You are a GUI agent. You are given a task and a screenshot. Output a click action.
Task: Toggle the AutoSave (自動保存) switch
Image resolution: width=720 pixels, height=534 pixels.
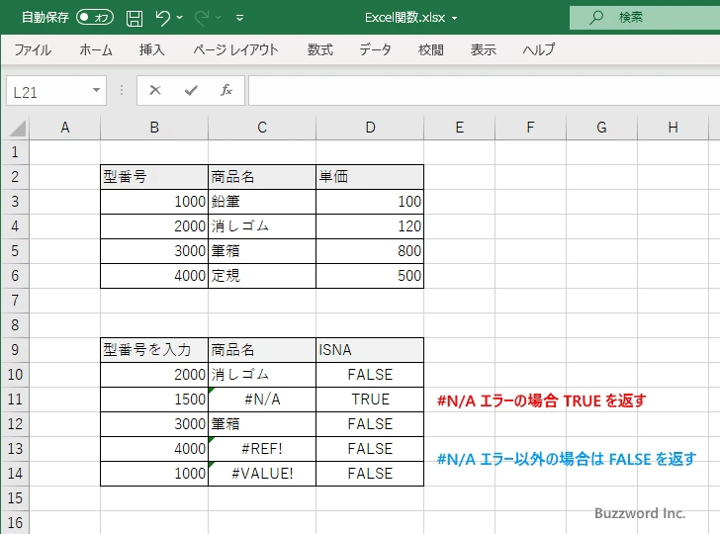pos(95,18)
